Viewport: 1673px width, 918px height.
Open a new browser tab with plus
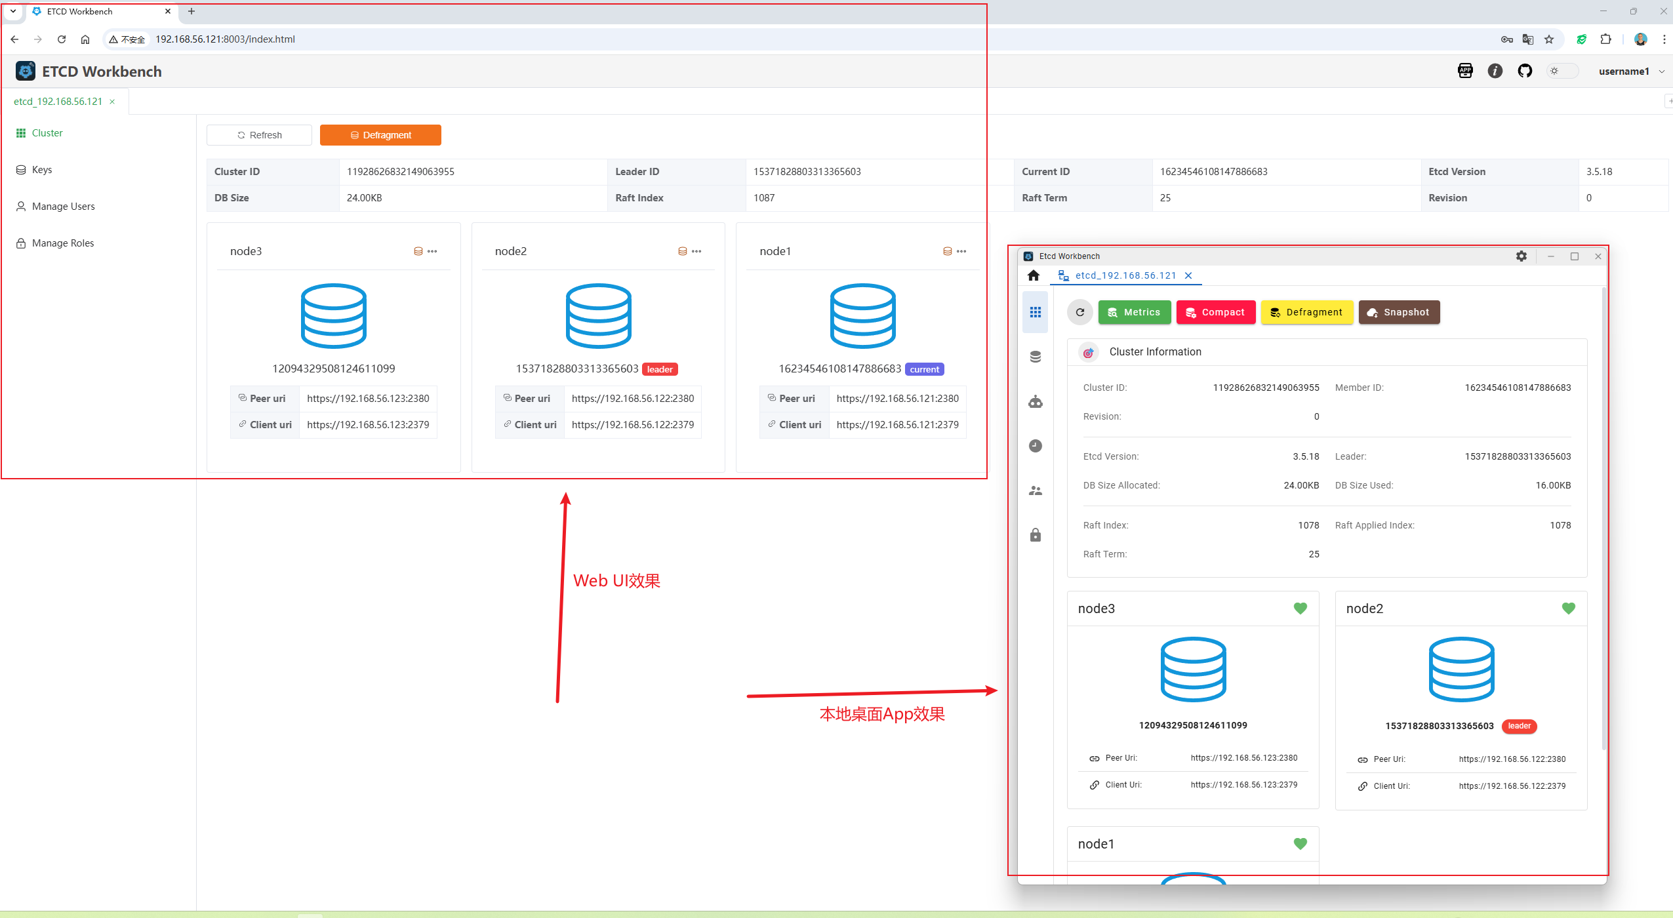click(x=191, y=11)
